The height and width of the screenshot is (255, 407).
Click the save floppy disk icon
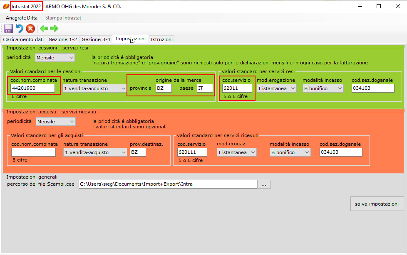pyautogui.click(x=8, y=29)
